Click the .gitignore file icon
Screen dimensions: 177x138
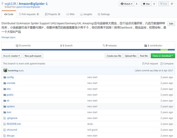point(4,118)
